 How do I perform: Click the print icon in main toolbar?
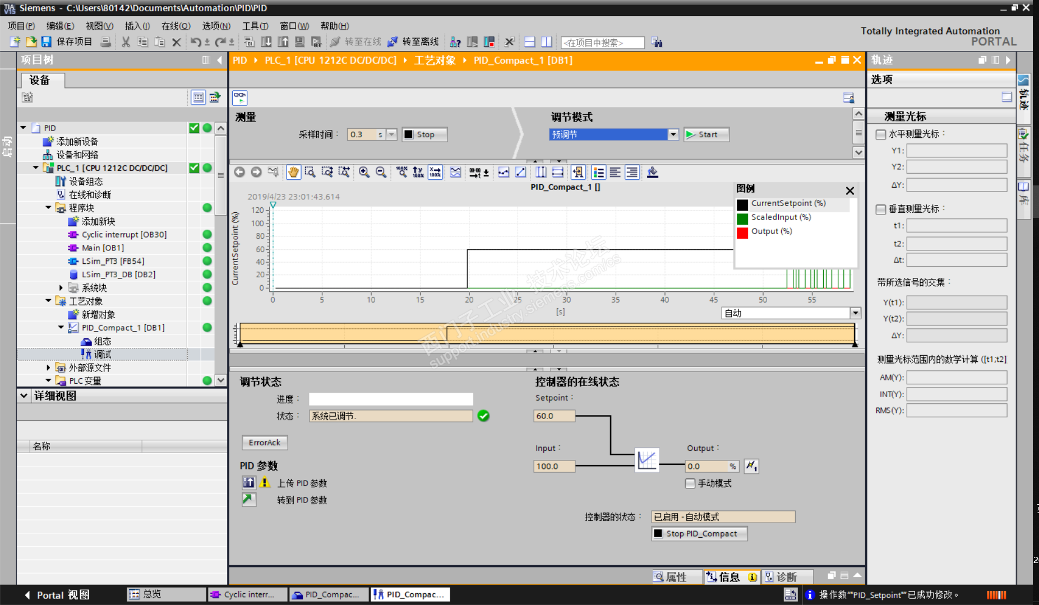[x=105, y=41]
